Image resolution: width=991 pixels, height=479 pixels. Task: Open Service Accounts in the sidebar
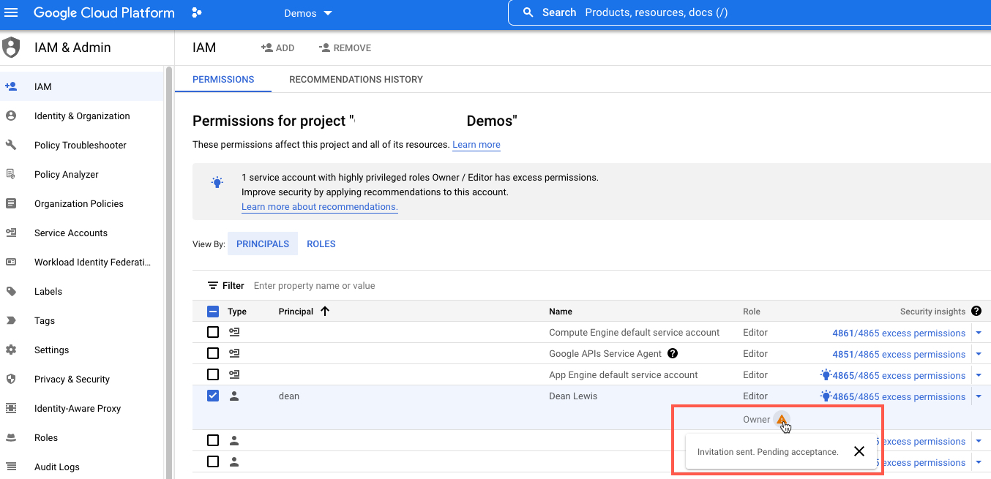click(x=82, y=233)
